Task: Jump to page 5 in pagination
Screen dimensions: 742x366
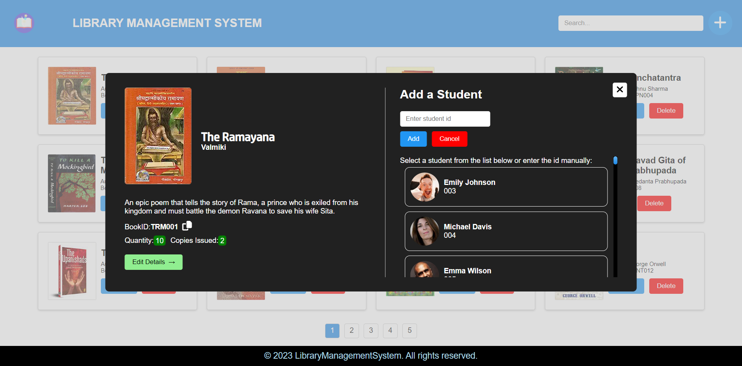Action: point(409,330)
